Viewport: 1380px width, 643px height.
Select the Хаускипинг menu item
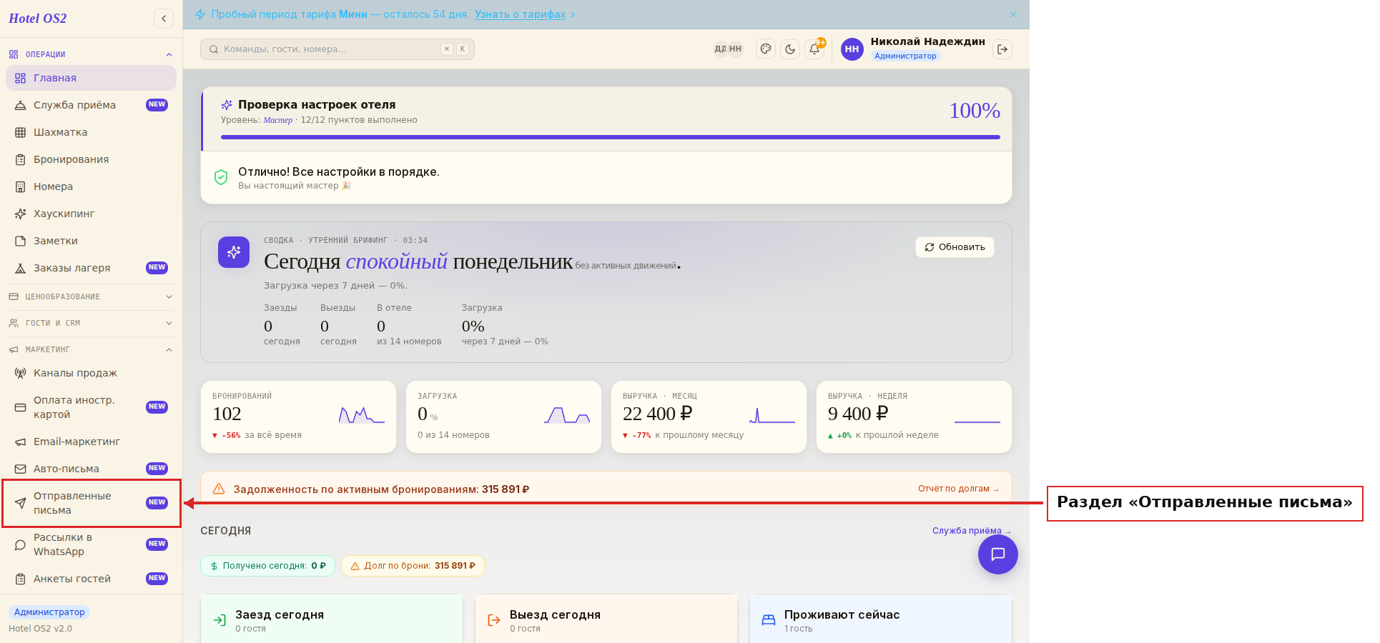91,214
